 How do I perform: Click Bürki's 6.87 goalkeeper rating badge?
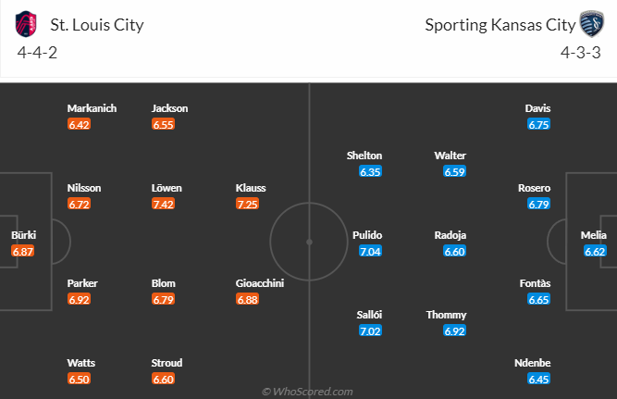23,251
